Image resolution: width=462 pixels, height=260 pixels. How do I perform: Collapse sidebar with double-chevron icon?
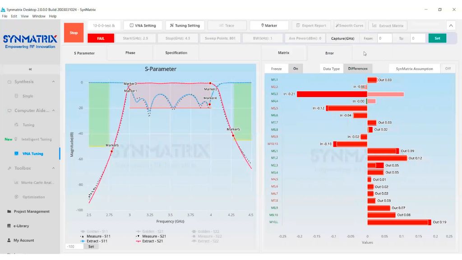coord(30,69)
